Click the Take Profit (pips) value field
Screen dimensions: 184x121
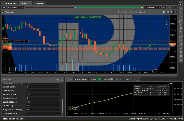pos(43,98)
